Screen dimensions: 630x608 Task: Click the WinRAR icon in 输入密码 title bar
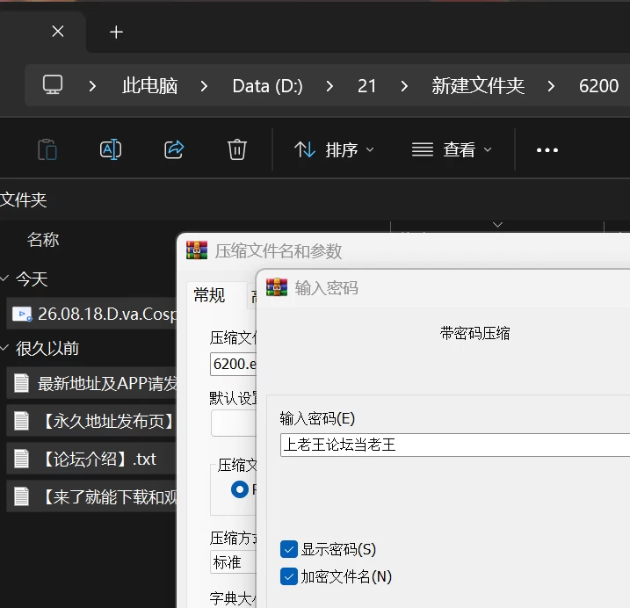[x=277, y=287]
